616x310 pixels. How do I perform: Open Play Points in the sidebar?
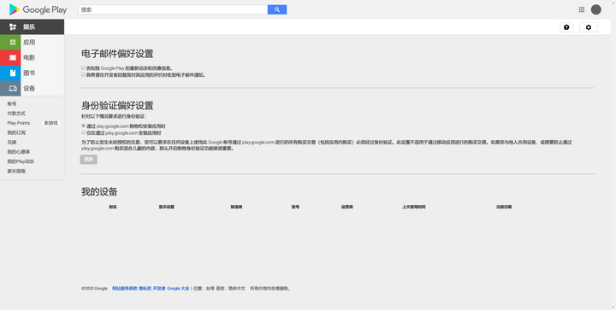click(19, 123)
